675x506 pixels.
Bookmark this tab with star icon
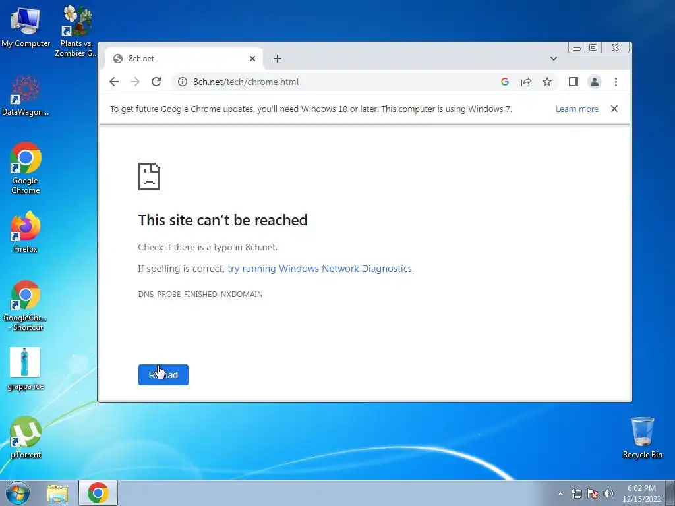pyautogui.click(x=547, y=82)
